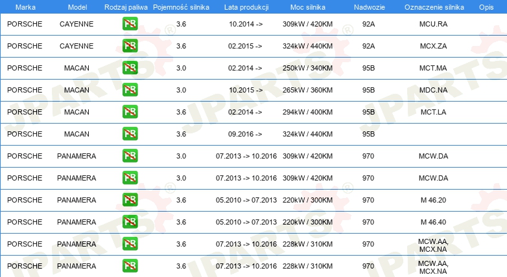Click engine code M 46.20
The image size is (507, 277).
tap(433, 200)
